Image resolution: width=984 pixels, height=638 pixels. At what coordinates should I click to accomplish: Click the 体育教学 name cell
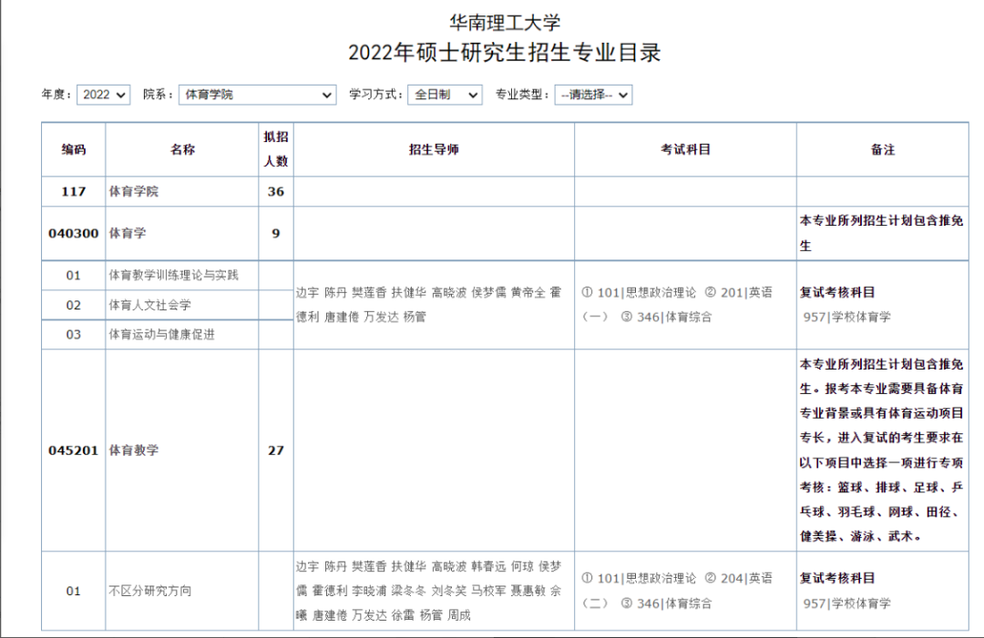point(182,451)
